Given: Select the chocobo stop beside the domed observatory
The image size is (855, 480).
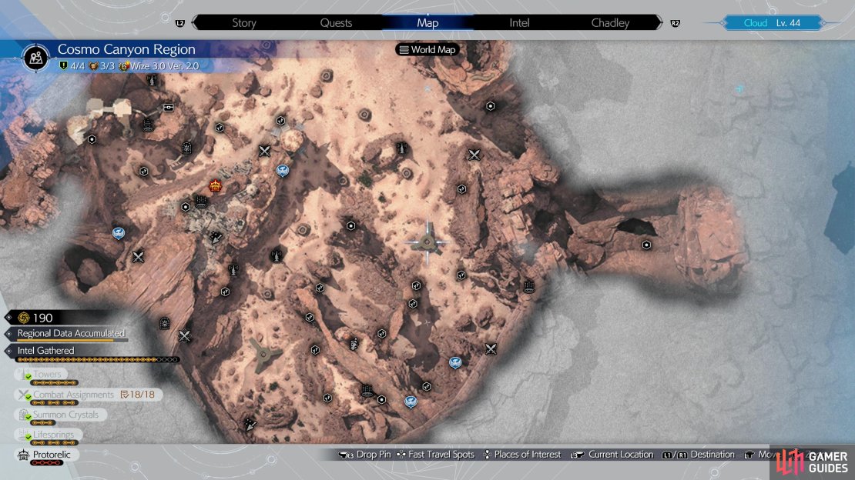Looking at the screenshot, I should click(283, 171).
